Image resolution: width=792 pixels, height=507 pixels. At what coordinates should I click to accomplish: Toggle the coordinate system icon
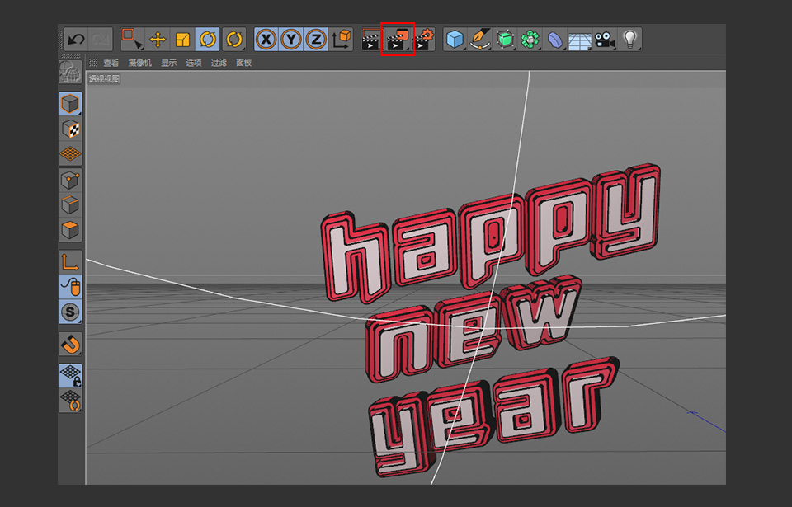(341, 40)
